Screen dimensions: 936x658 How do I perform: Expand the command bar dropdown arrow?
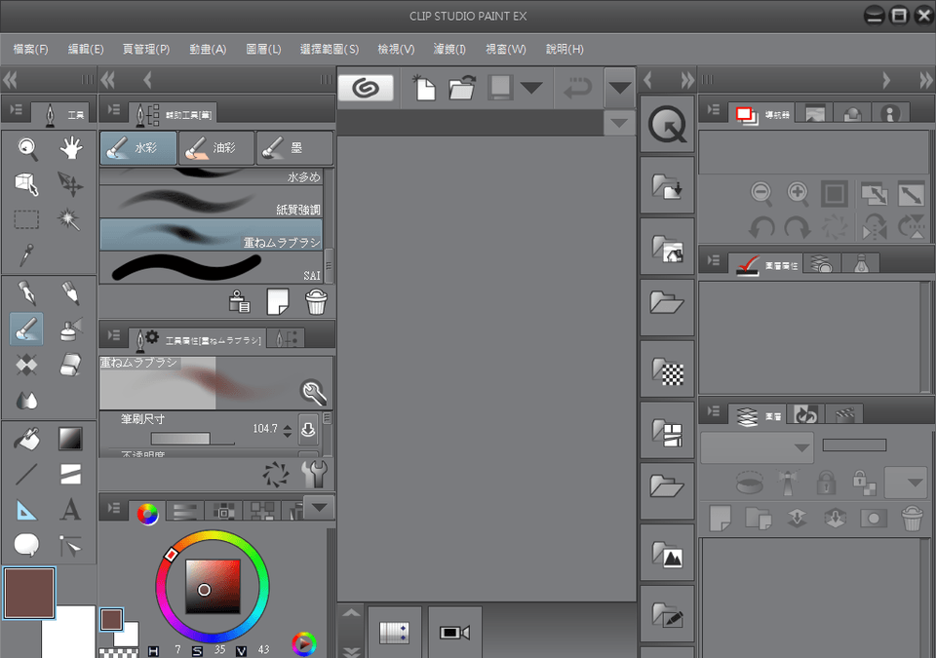[x=620, y=89]
